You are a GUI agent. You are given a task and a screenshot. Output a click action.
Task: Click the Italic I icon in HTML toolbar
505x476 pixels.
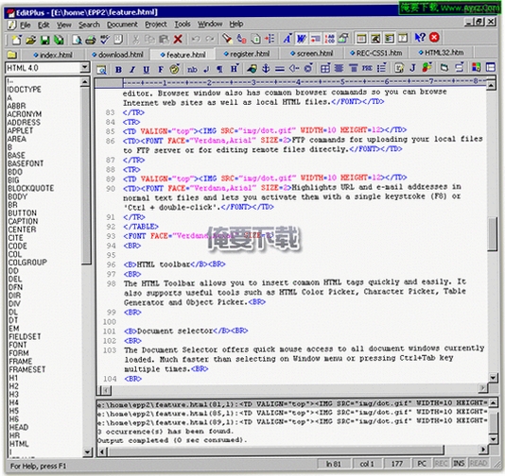[x=132, y=69]
